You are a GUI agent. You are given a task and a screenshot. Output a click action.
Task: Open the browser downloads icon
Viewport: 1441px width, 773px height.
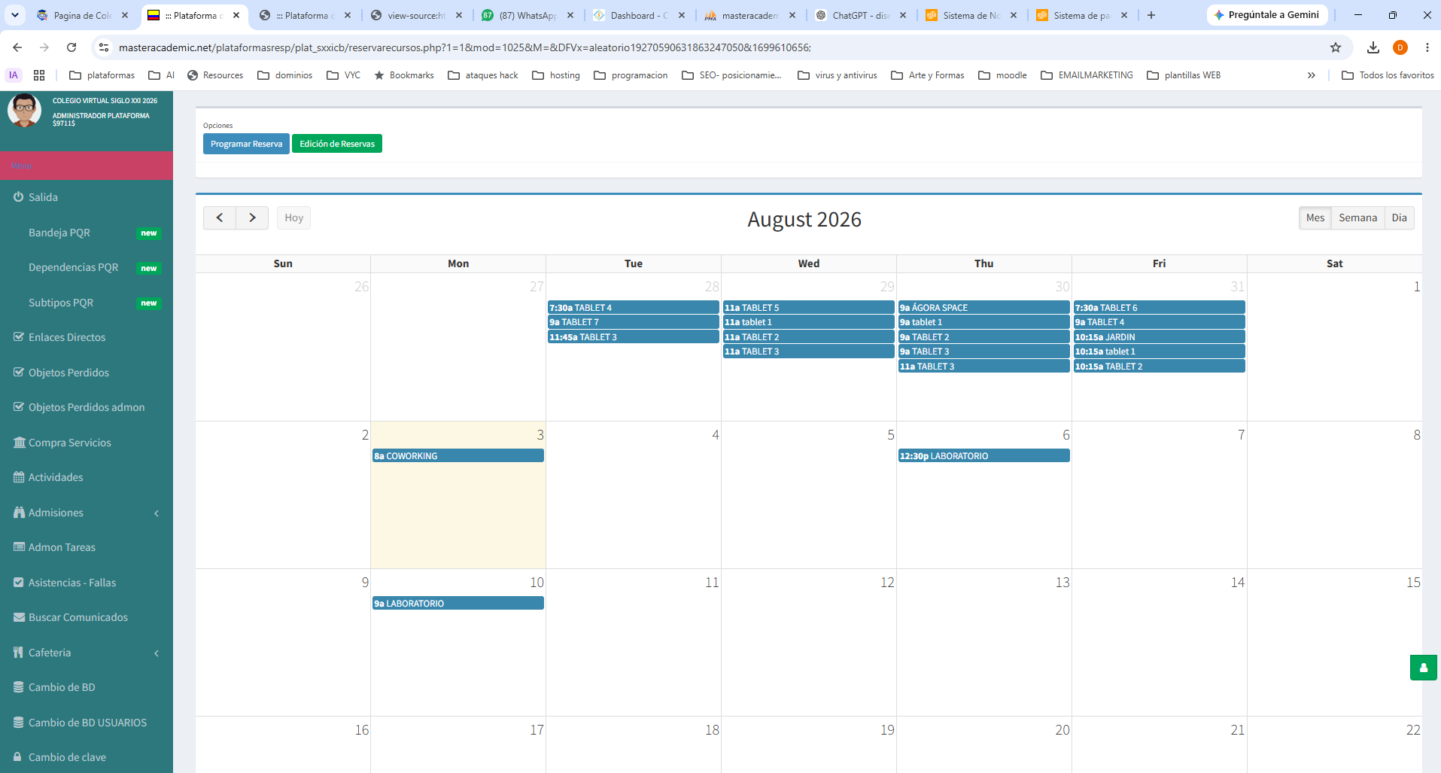1373,47
